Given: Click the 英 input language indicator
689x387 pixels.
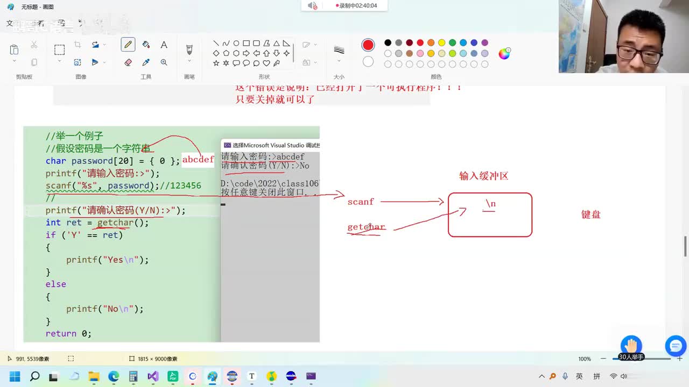Looking at the screenshot, I should pyautogui.click(x=579, y=376).
